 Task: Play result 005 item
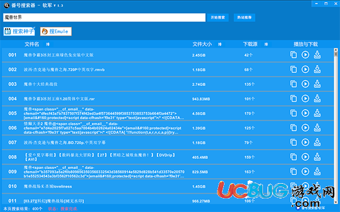coord(305,113)
